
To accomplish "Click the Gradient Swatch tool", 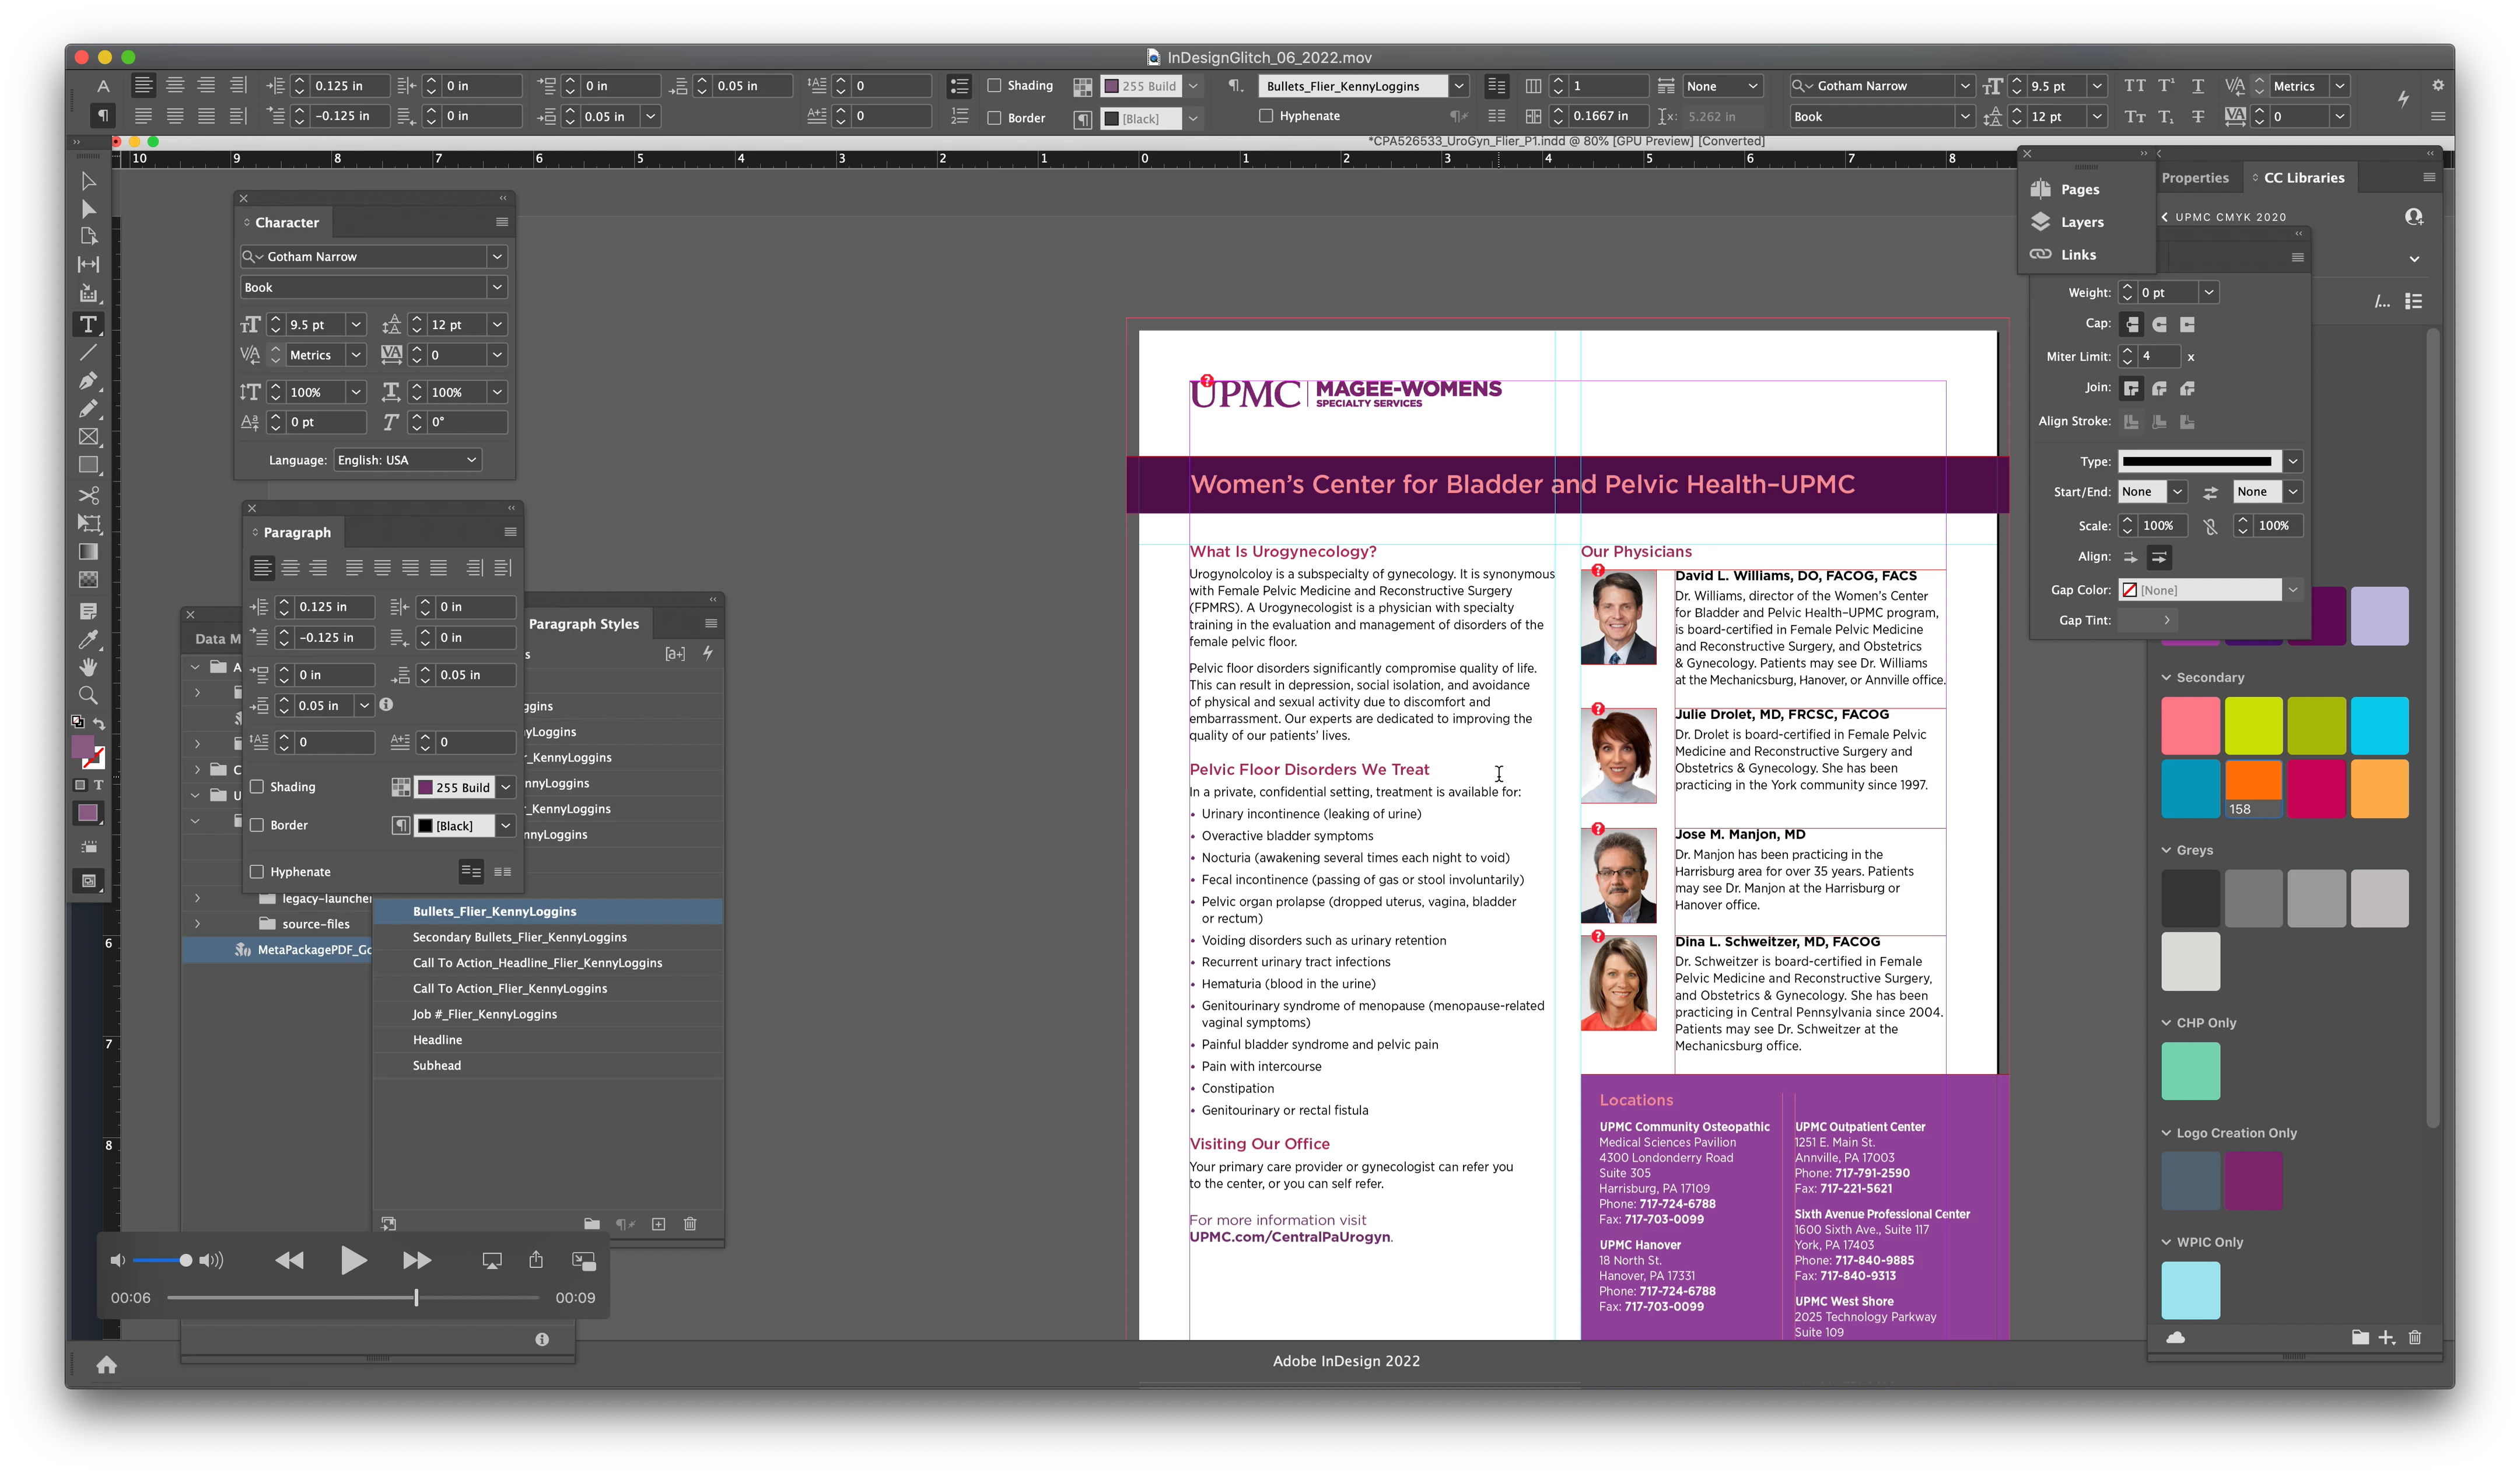I will point(88,552).
